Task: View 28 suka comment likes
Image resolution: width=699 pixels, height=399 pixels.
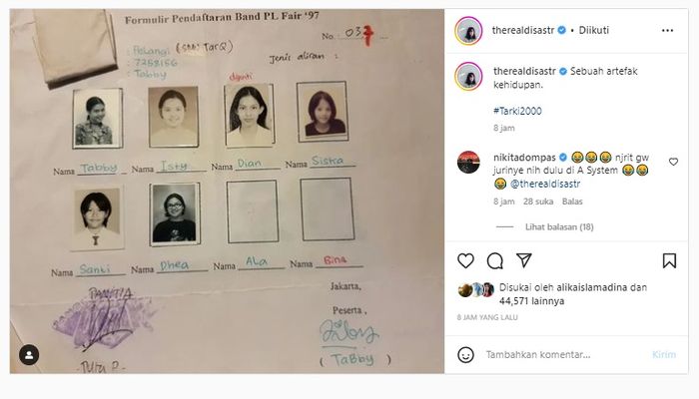Action: [x=538, y=201]
